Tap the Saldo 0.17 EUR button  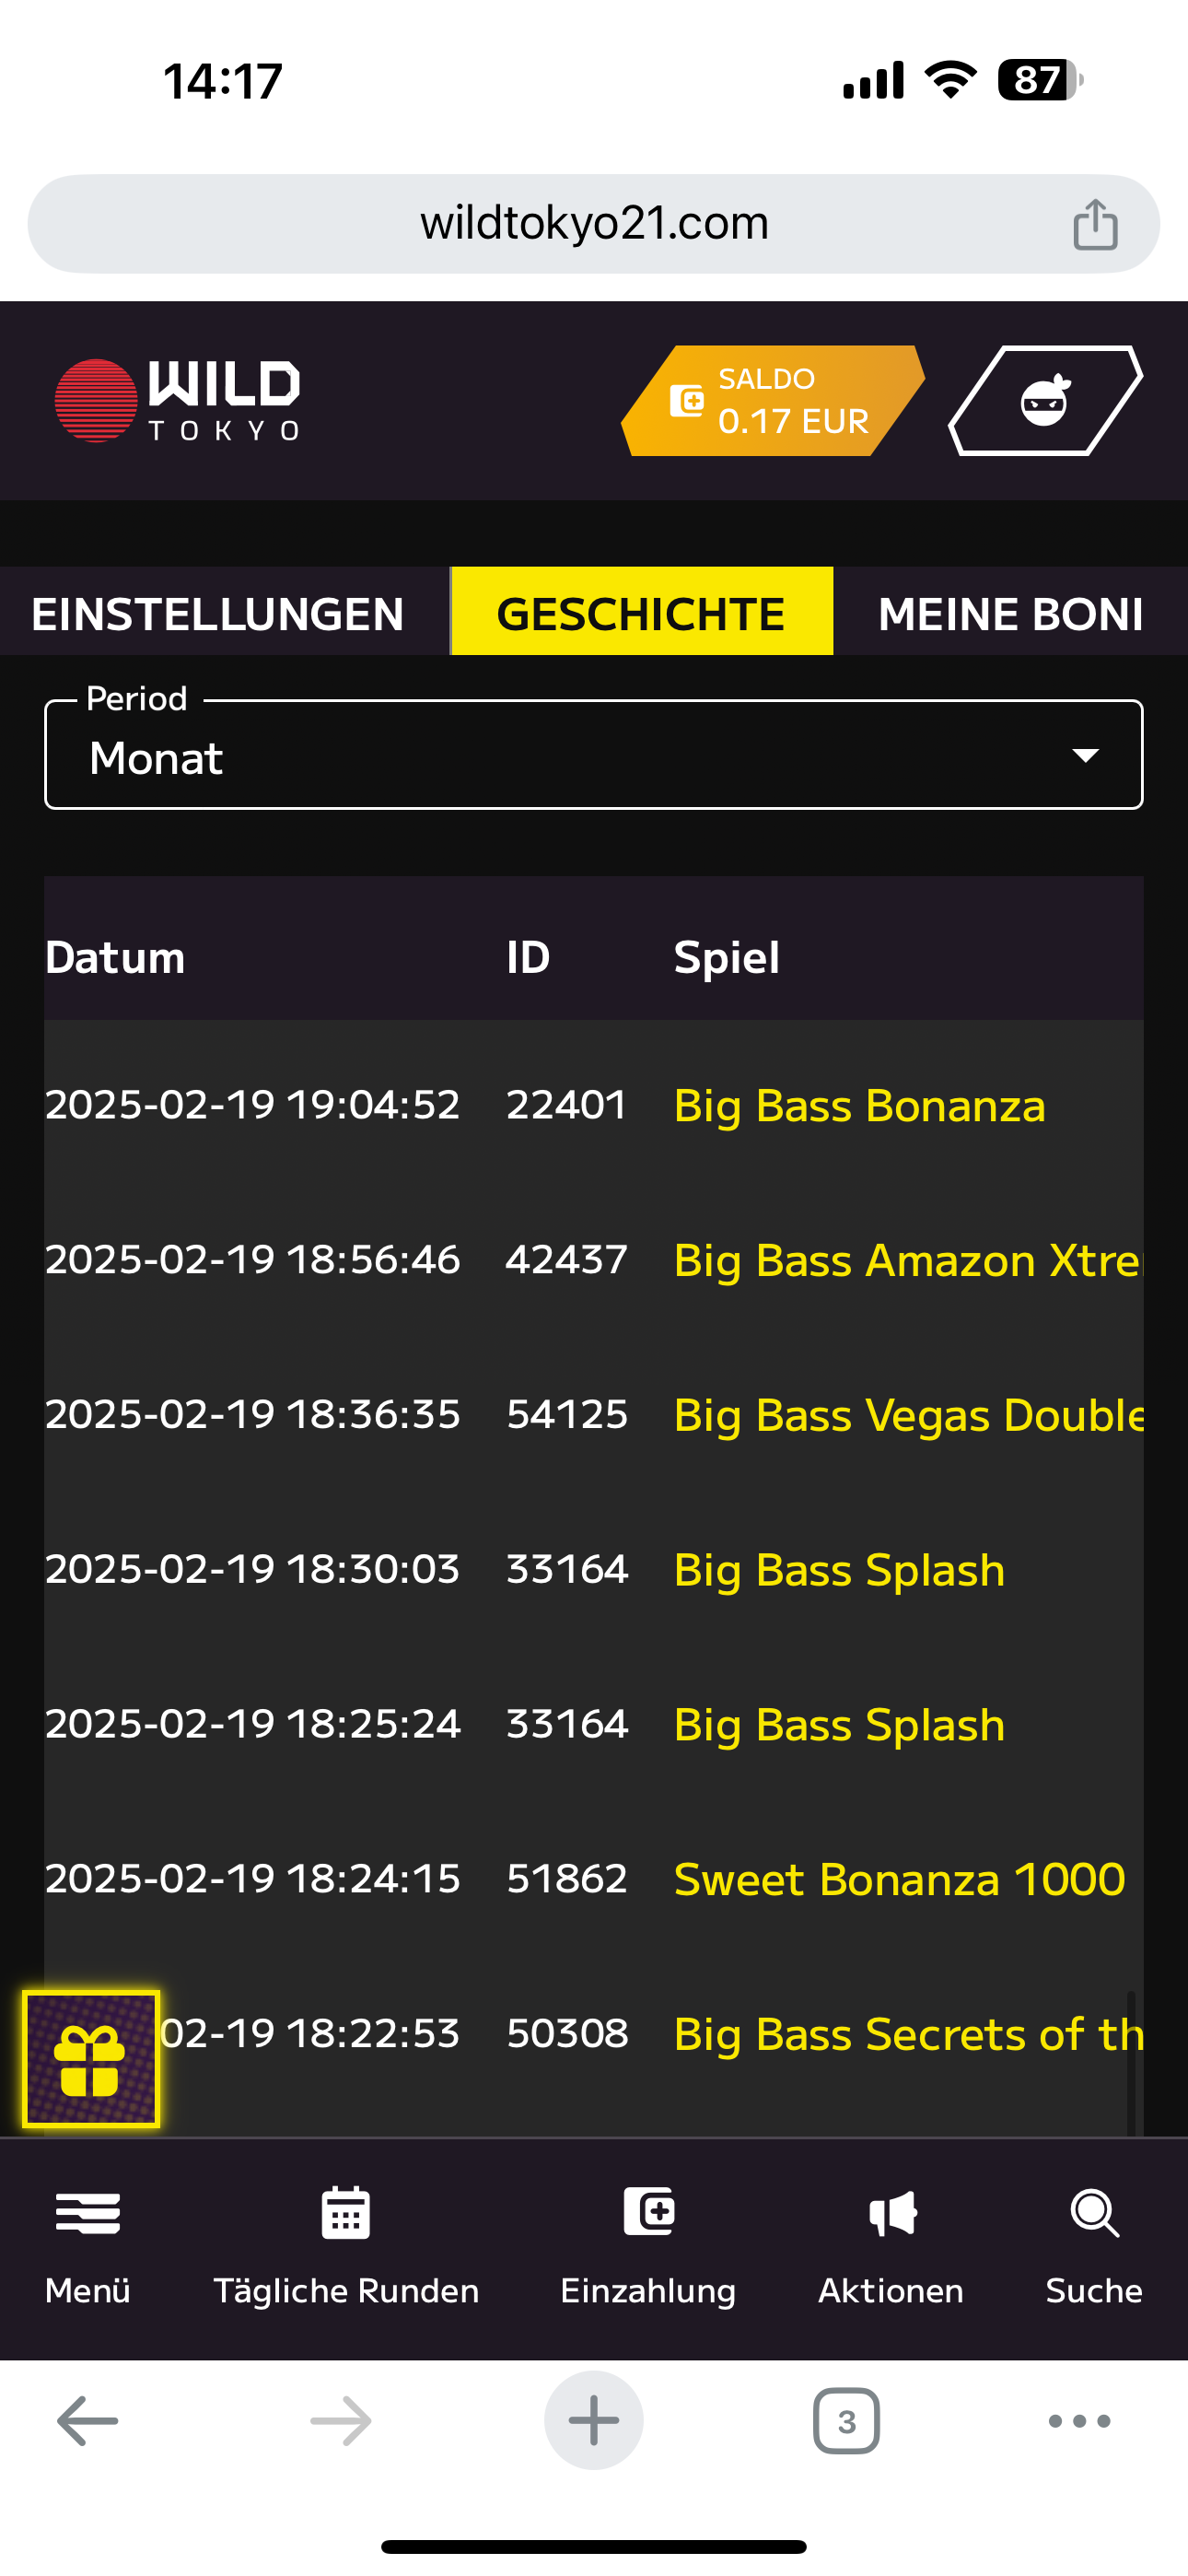click(772, 401)
